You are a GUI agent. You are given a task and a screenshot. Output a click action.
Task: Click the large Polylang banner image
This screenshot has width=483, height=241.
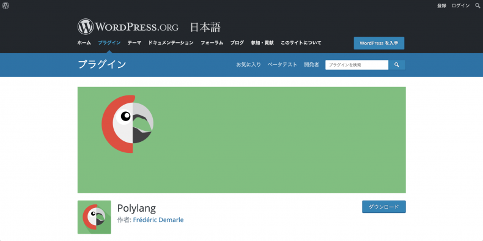[x=242, y=140]
